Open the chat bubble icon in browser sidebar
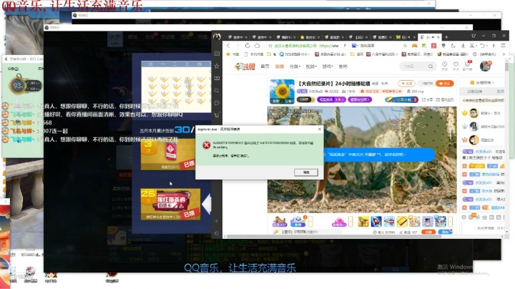The height and width of the screenshot is (289, 515). [x=217, y=103]
